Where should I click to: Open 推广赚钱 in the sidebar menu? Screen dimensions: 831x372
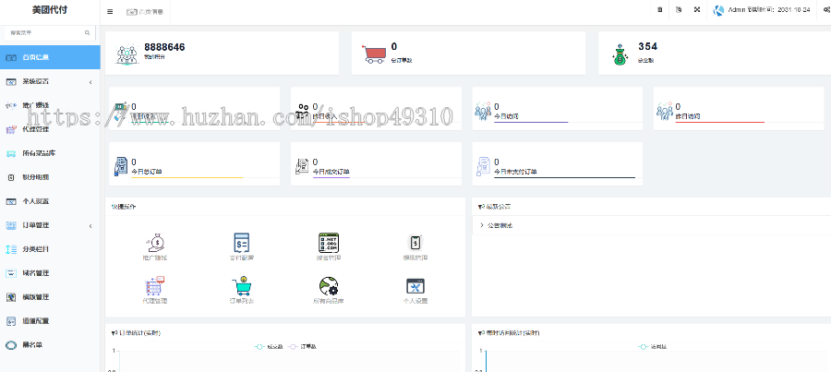[50, 105]
